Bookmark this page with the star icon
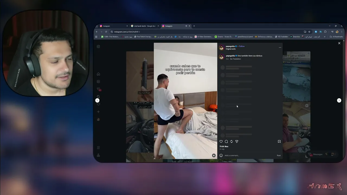 pyautogui.click(x=309, y=32)
